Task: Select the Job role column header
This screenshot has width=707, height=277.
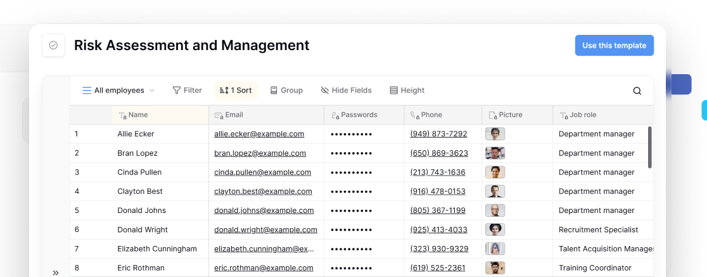Action: coord(603,115)
